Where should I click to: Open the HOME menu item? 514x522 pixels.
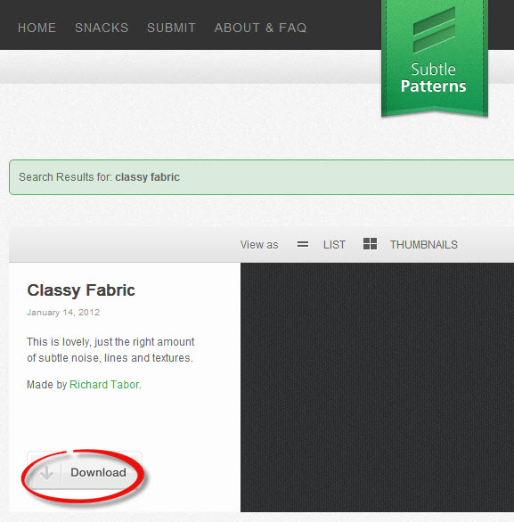point(37,28)
